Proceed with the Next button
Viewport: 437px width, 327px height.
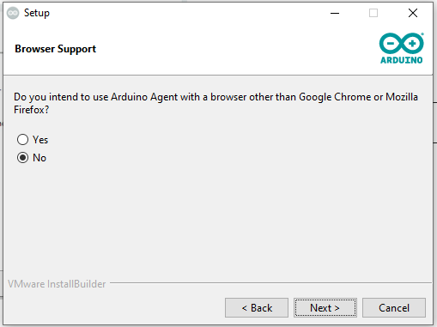pos(325,308)
